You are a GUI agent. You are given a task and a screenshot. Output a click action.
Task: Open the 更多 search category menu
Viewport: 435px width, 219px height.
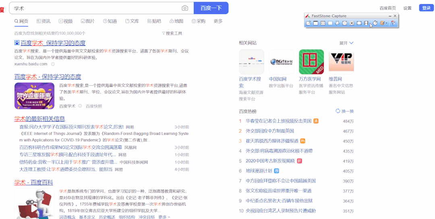coord(218,21)
